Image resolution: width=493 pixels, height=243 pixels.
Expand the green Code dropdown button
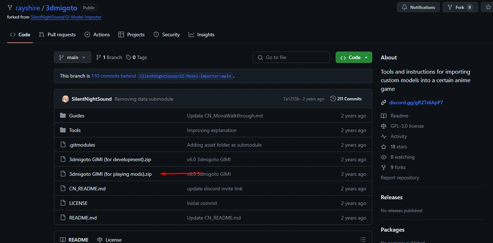pyautogui.click(x=354, y=57)
